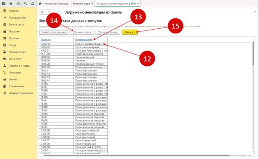Image resolution: width=259 pixels, height=159 pixels.
Task: Select the Стол рабочий L=1200 cell
Action: click(x=91, y=147)
